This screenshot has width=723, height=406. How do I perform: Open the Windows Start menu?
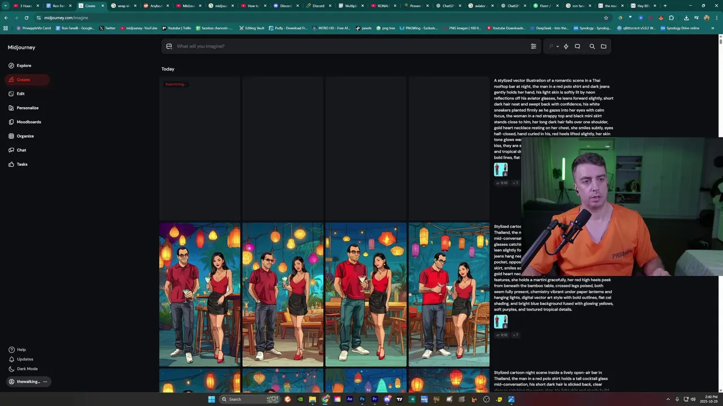point(211,399)
